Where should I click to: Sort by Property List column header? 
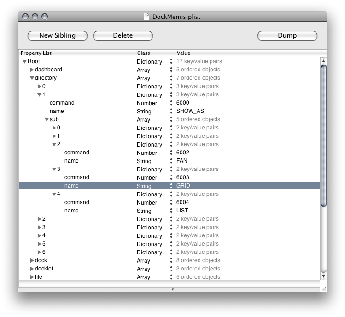pyautogui.click(x=77, y=53)
